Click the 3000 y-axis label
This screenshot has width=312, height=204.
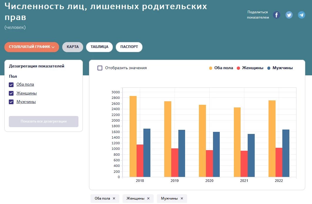(116, 92)
